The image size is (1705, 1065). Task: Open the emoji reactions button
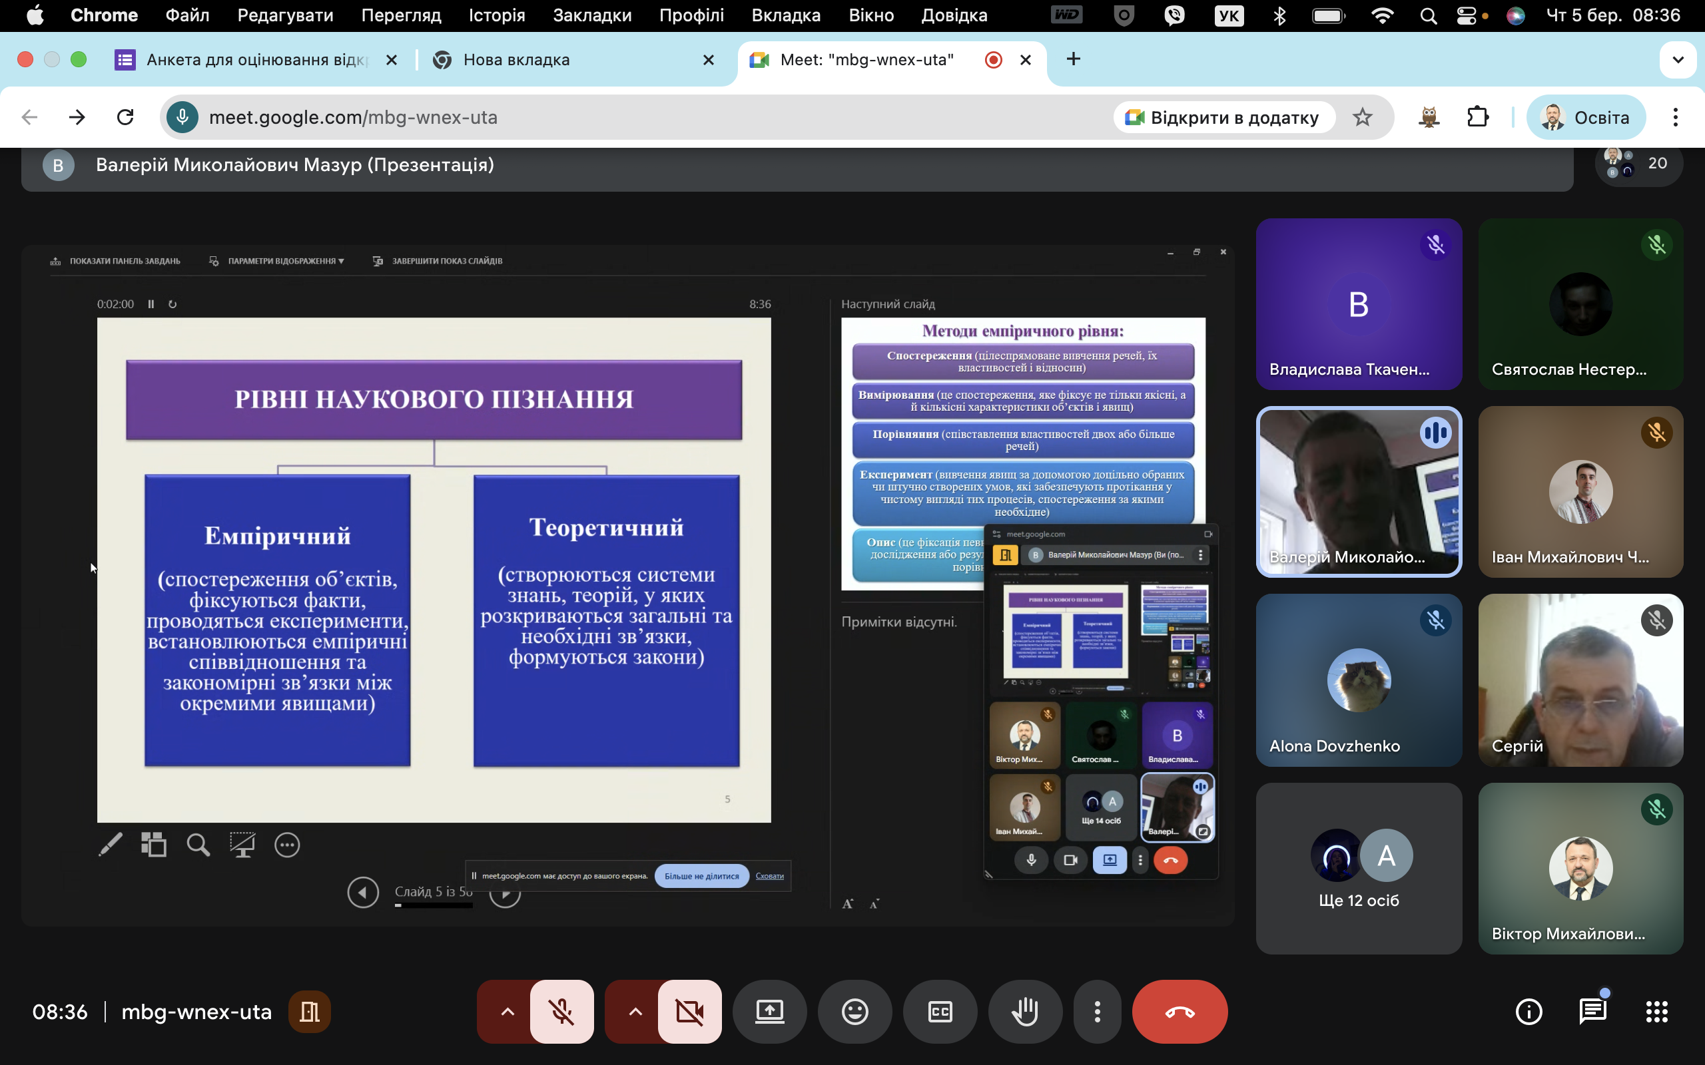[854, 1012]
